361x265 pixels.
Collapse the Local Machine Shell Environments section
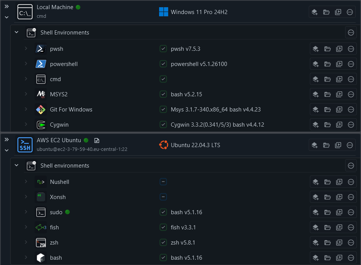(x=16, y=33)
